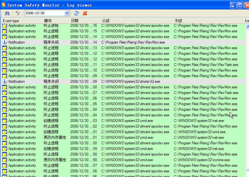The height and width of the screenshot is (177, 249).
Task: Click net.exe path in the :01 更改内存属性 row
Action: (199, 137)
